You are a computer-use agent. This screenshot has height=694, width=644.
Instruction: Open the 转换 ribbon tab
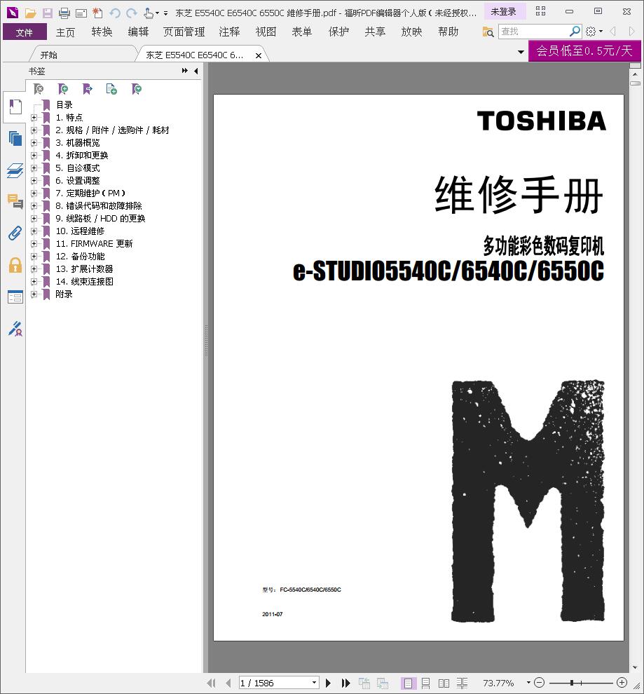click(102, 32)
